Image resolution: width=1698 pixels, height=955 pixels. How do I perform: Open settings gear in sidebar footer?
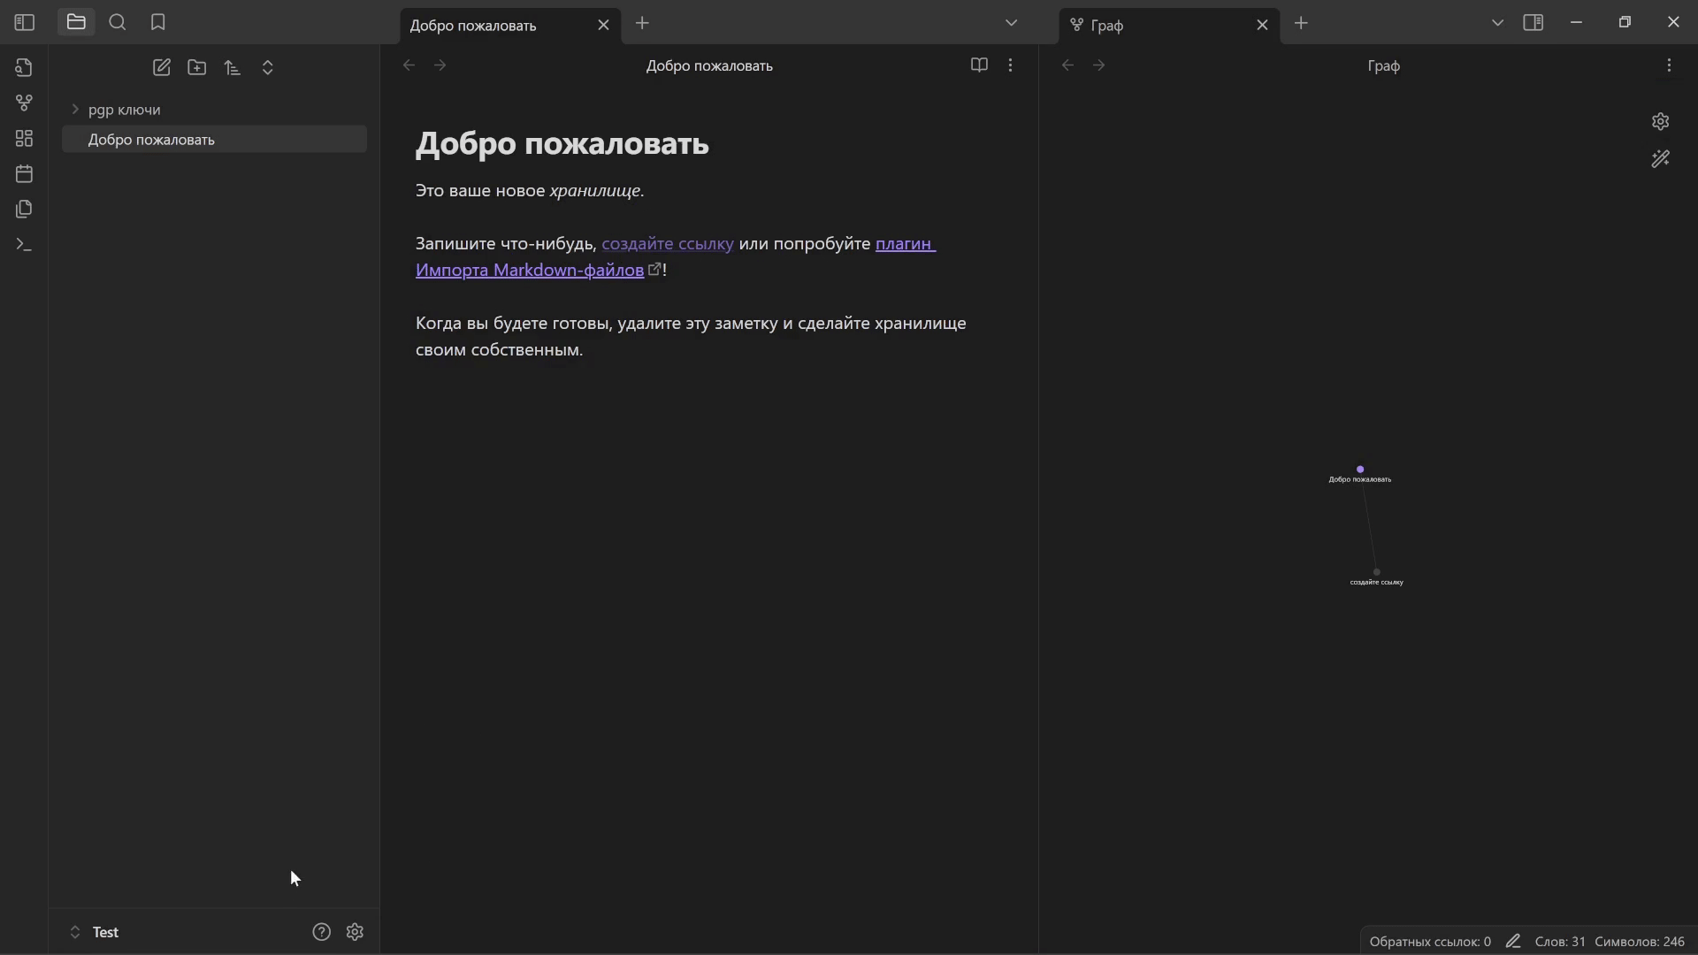(x=356, y=933)
